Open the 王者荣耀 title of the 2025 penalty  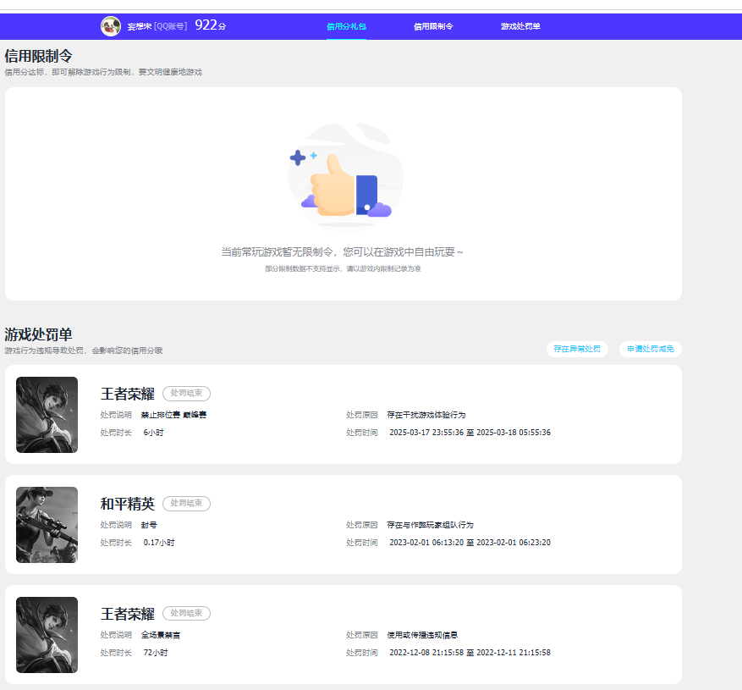pos(128,394)
